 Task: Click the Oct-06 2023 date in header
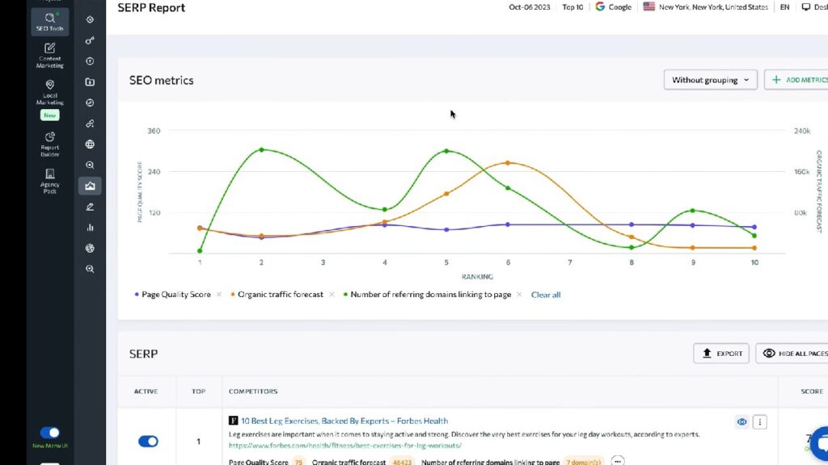529,6
